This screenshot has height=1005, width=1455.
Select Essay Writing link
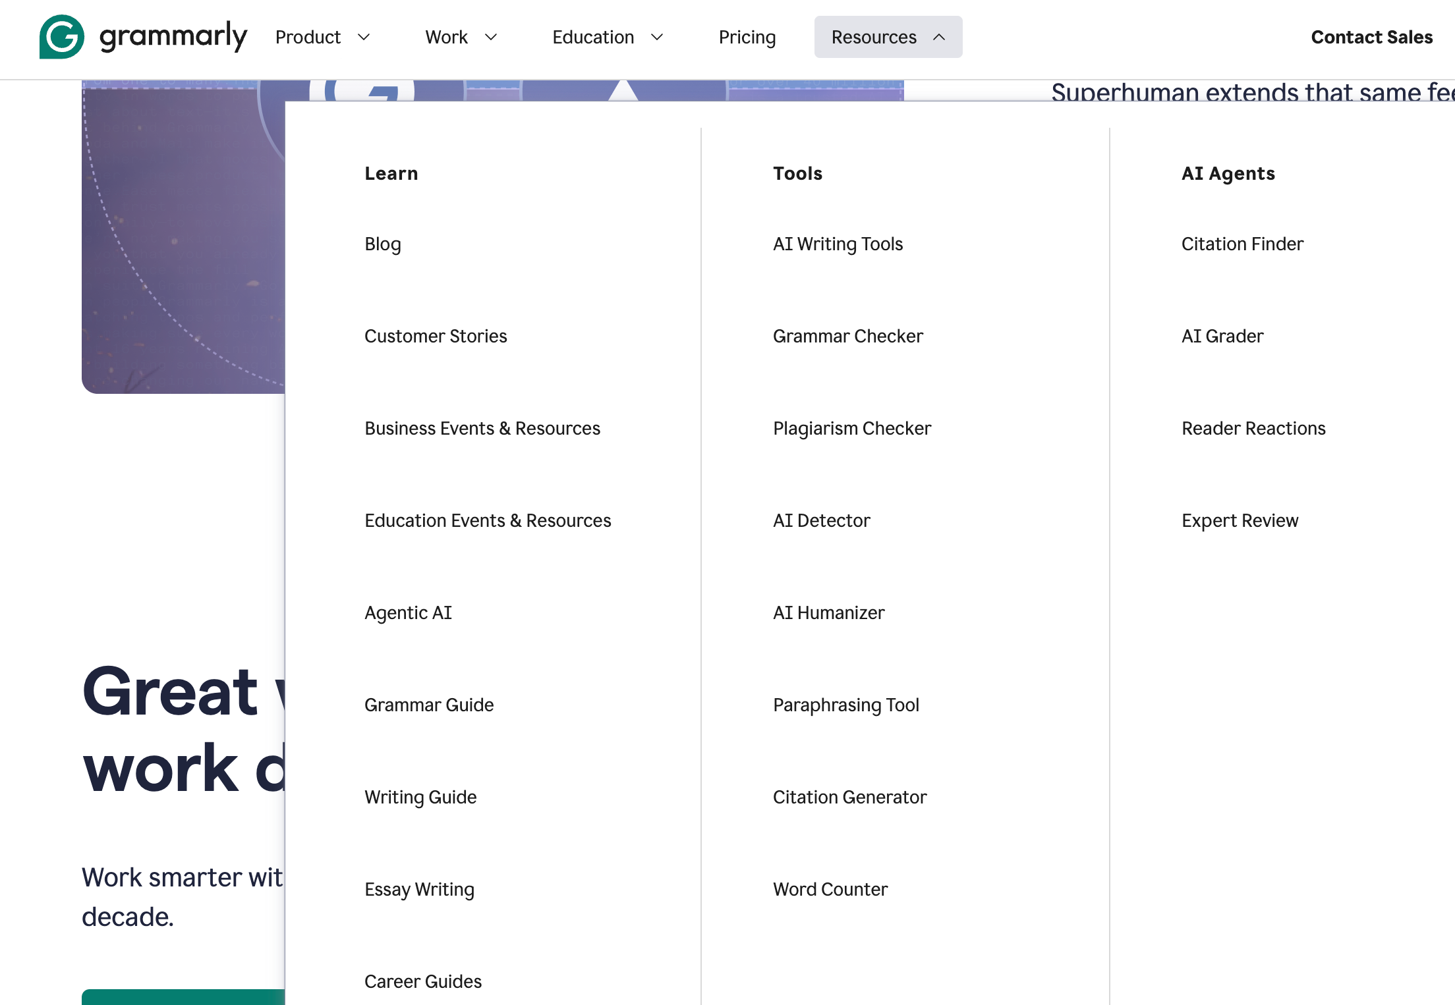419,890
